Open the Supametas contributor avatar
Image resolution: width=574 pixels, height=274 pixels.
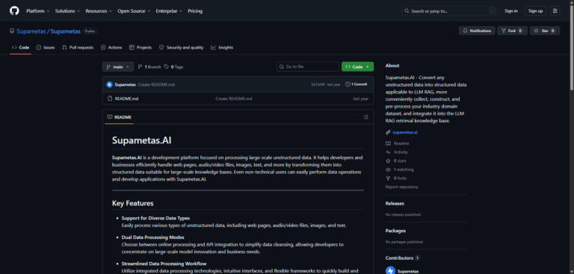(x=390, y=270)
